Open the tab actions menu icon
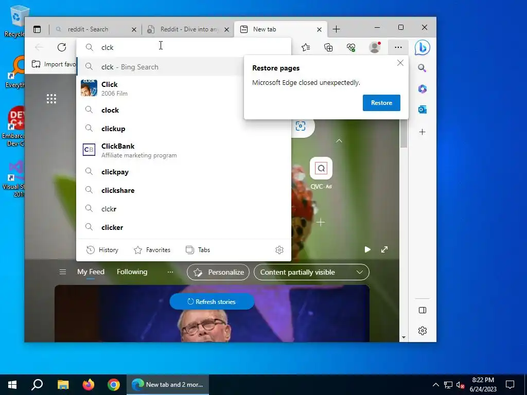 pyautogui.click(x=37, y=29)
